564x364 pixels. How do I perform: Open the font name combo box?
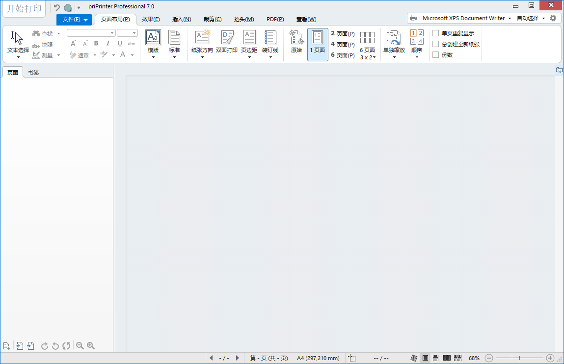click(91, 33)
